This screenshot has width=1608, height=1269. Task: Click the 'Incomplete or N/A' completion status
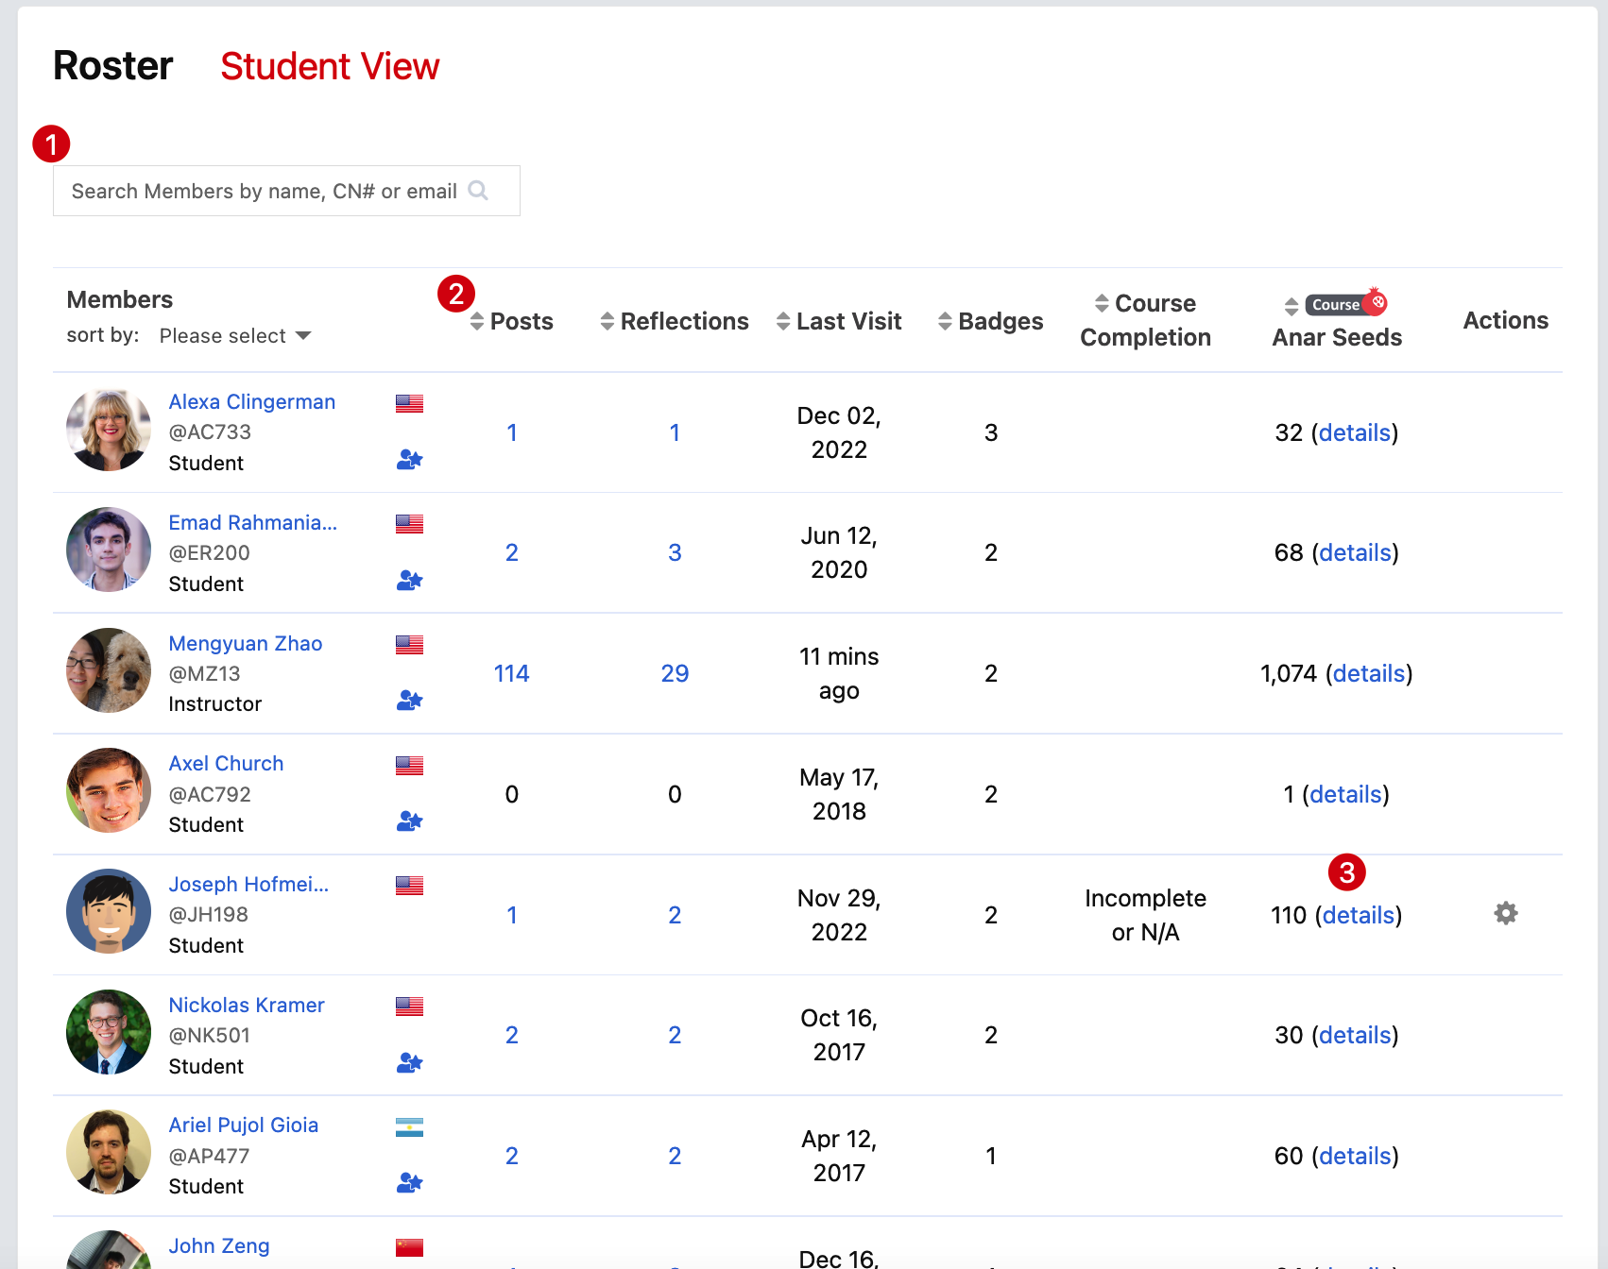point(1145,915)
